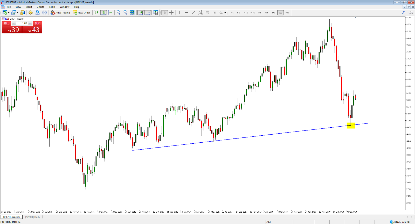Toggle chart auto scroll to end
This screenshot has height=224, width=415.
click(141, 12)
